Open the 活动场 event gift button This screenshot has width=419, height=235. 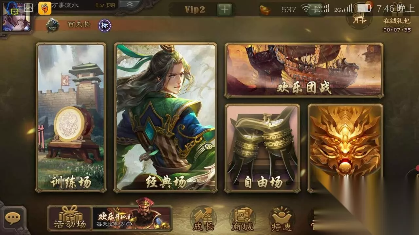pos(70,218)
